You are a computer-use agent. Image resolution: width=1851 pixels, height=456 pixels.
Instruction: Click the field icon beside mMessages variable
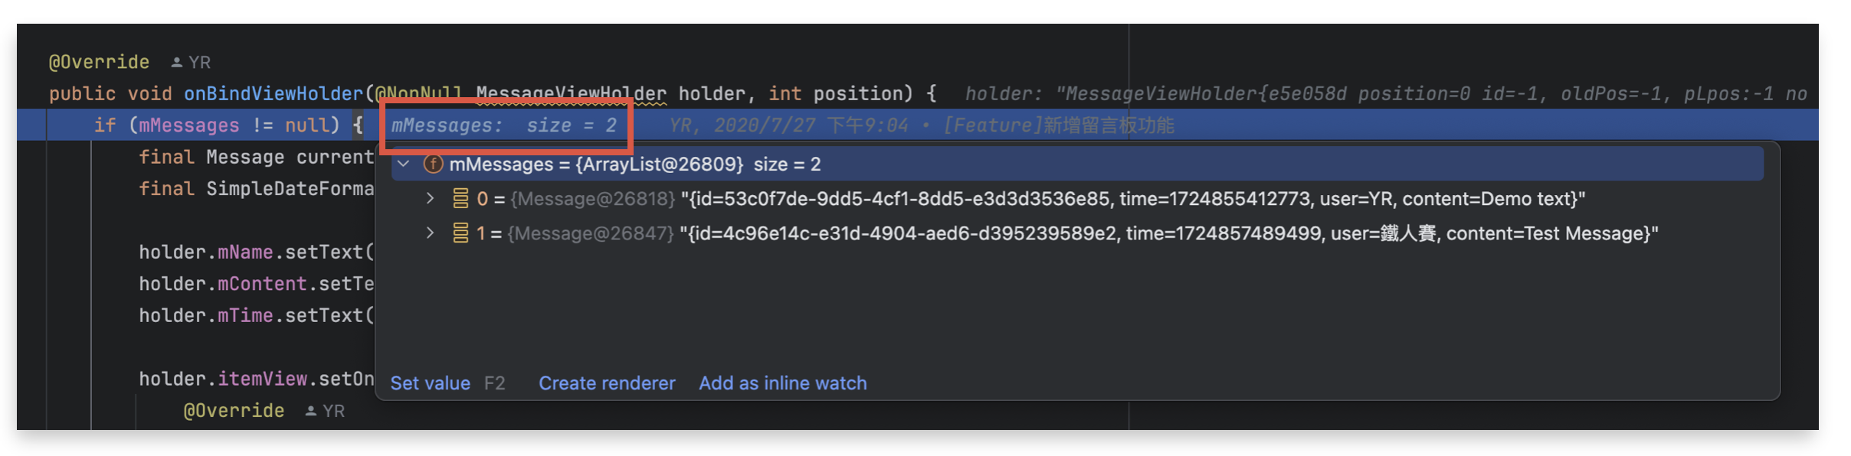click(434, 163)
